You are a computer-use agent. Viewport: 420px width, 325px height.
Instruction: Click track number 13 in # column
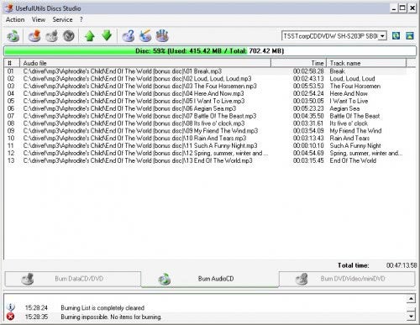11,160
